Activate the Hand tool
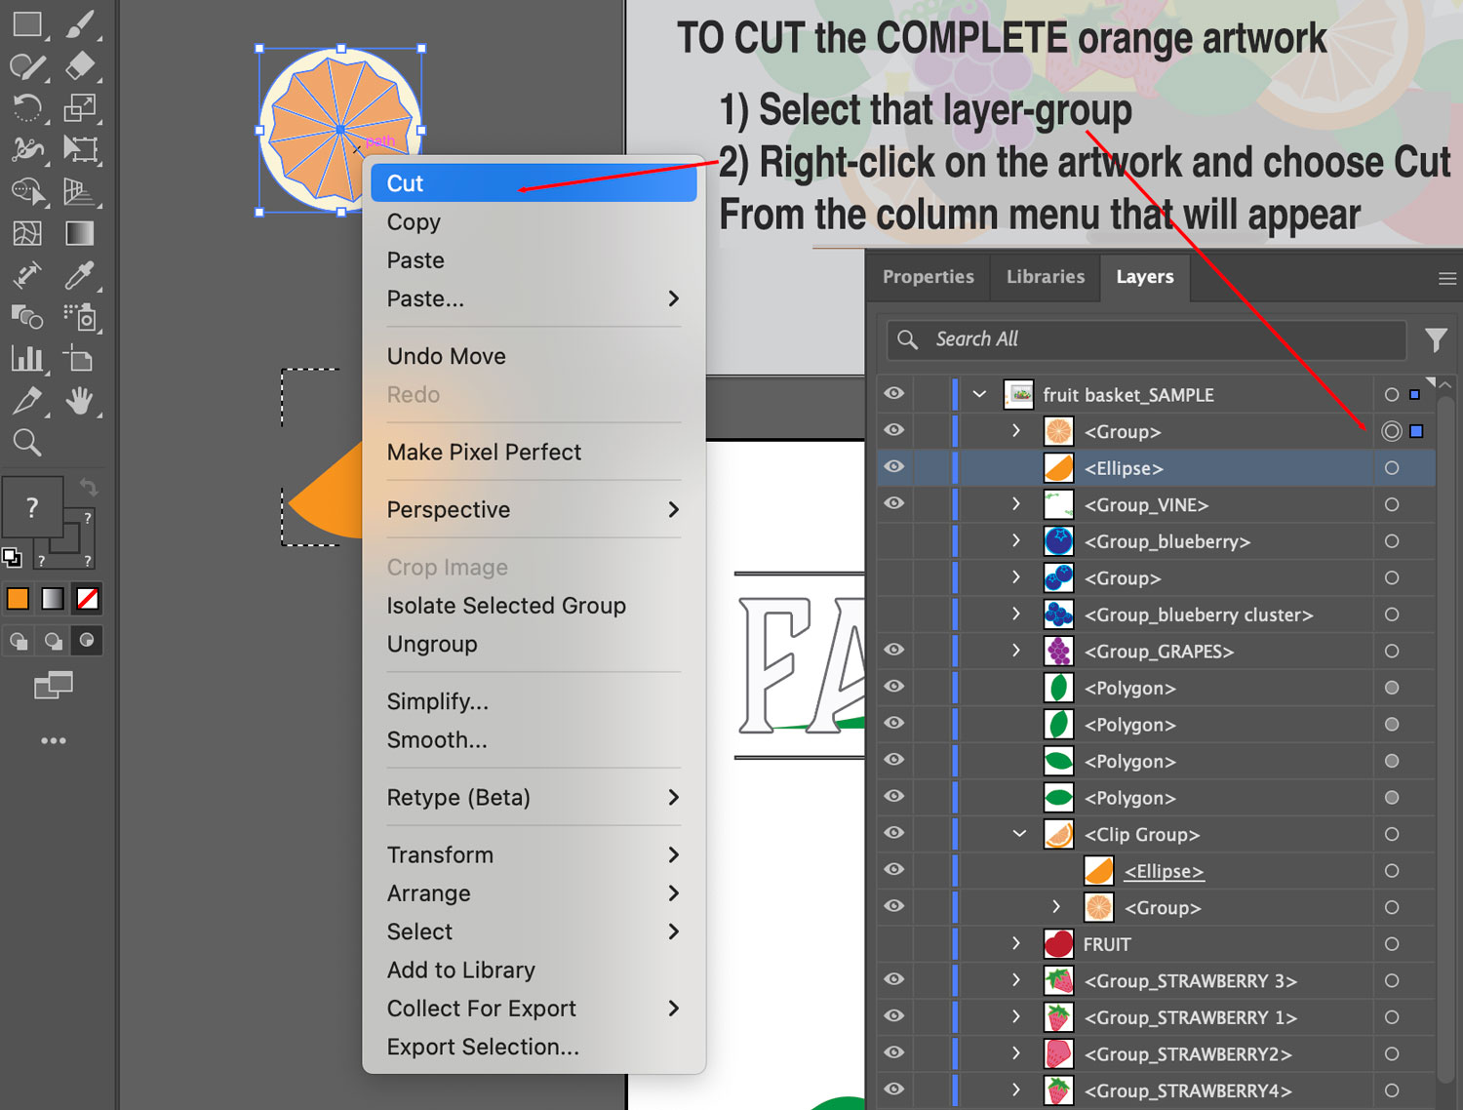This screenshot has height=1110, width=1463. point(80,400)
